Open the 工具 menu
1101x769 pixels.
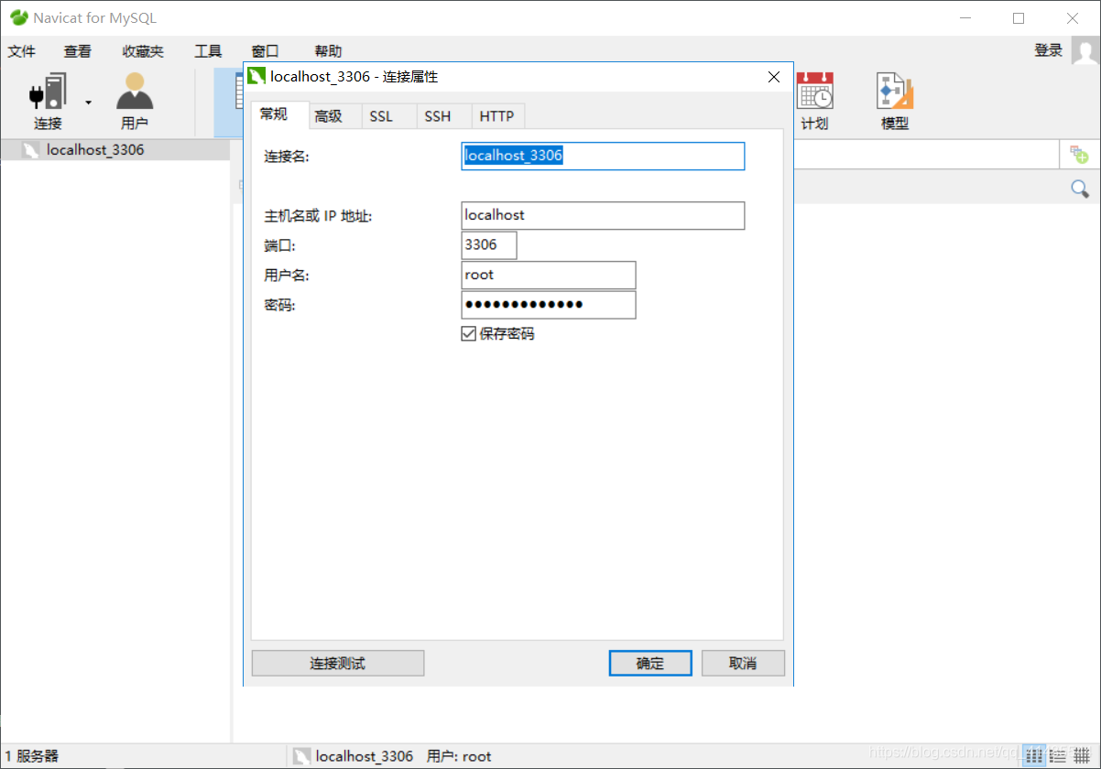[x=208, y=51]
